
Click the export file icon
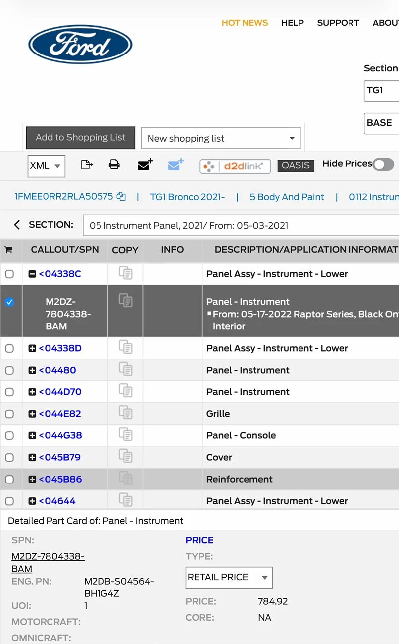[x=87, y=164]
